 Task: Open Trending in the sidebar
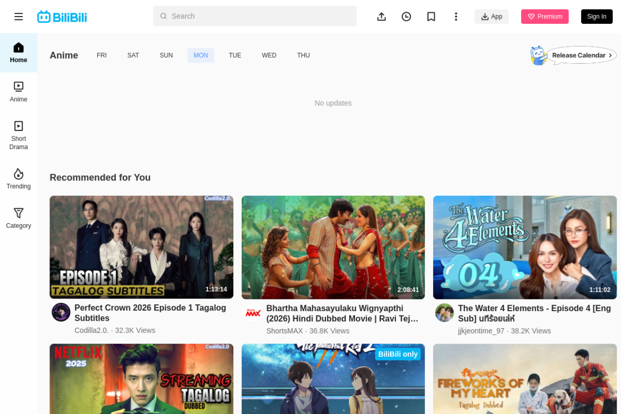point(18,179)
